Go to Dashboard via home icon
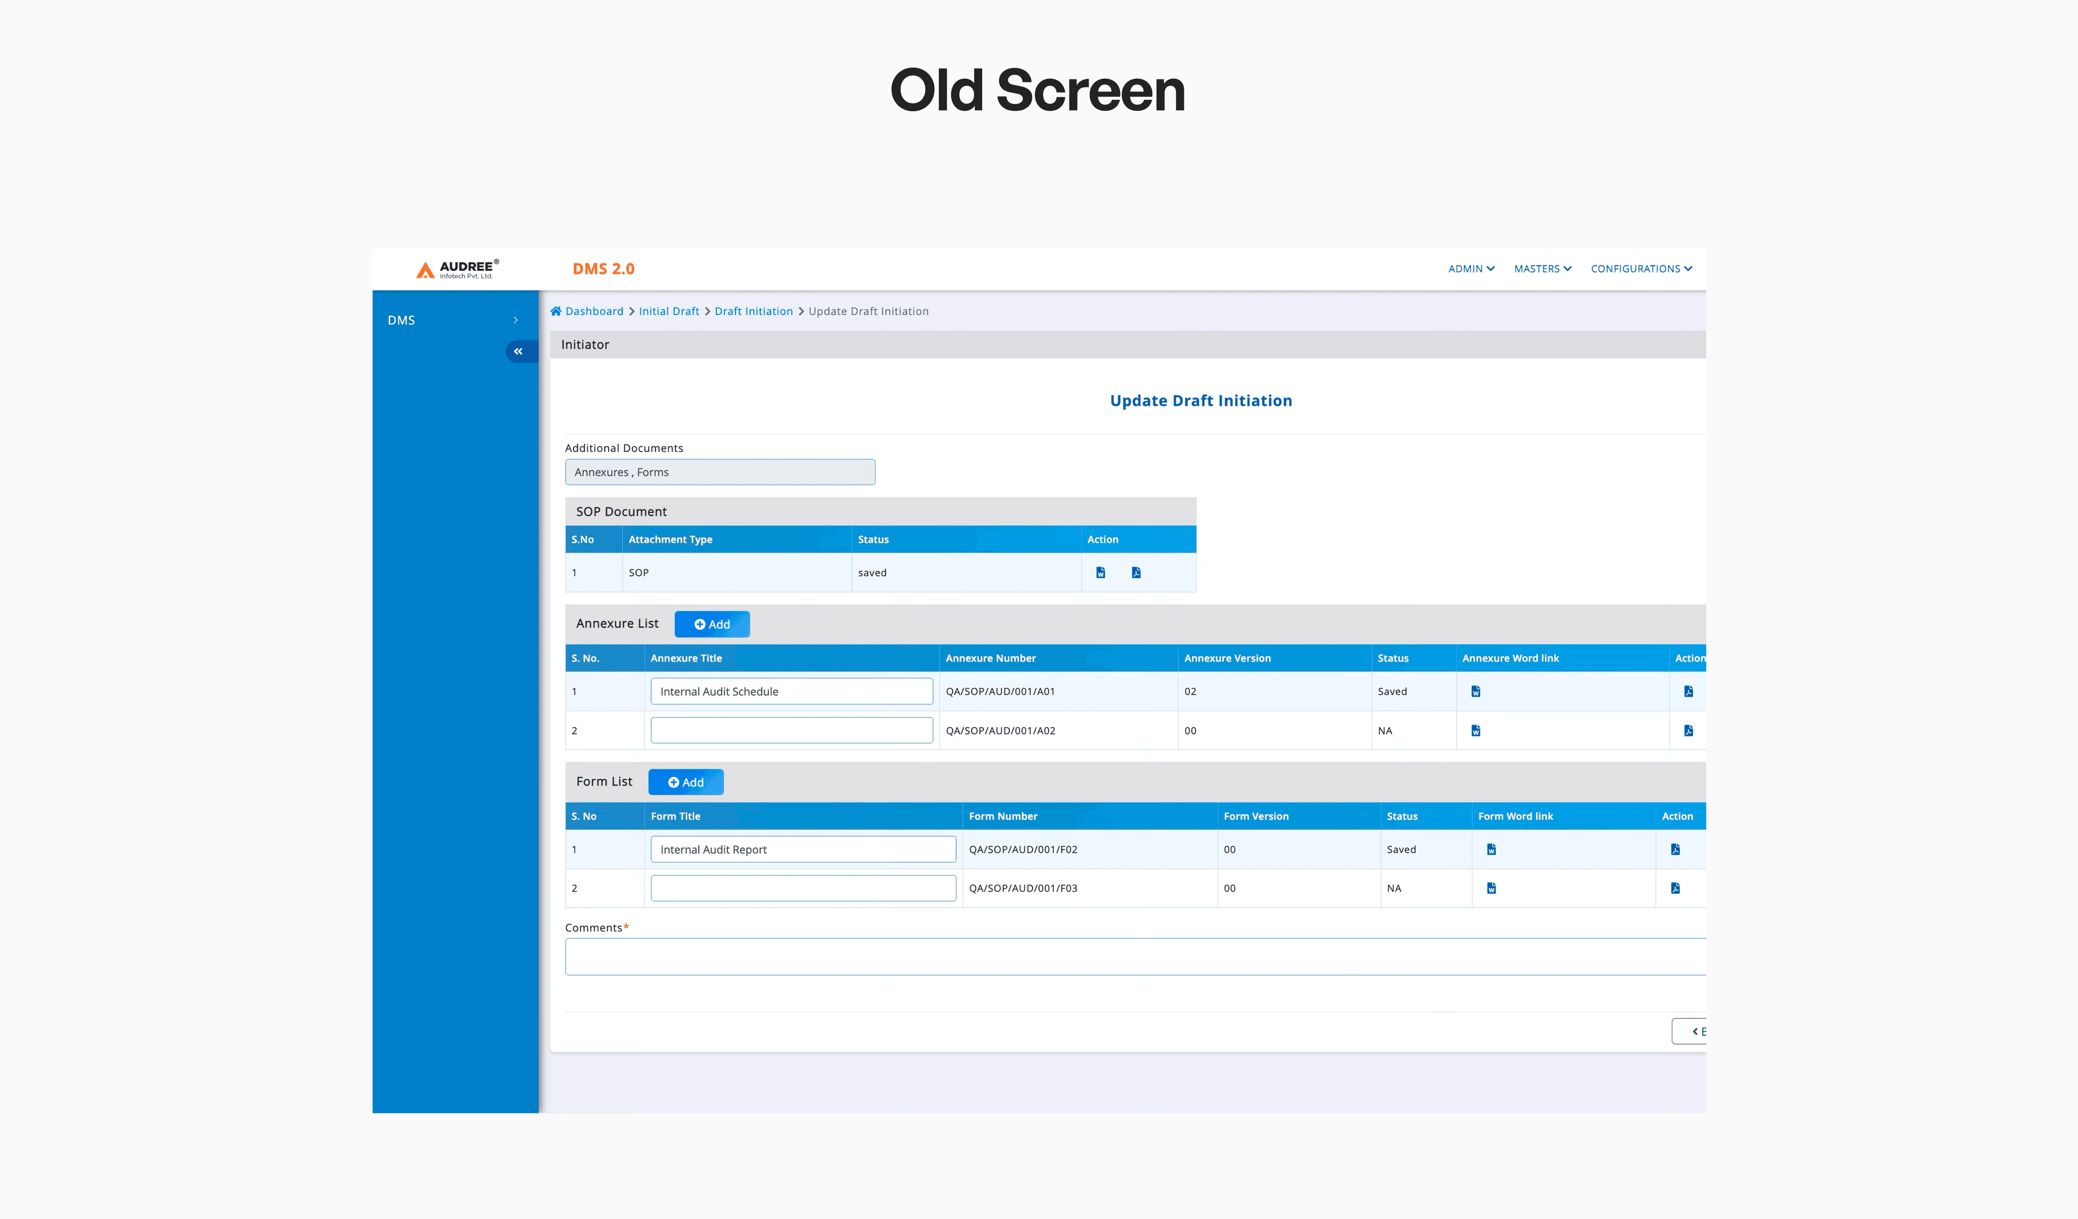 click(556, 311)
